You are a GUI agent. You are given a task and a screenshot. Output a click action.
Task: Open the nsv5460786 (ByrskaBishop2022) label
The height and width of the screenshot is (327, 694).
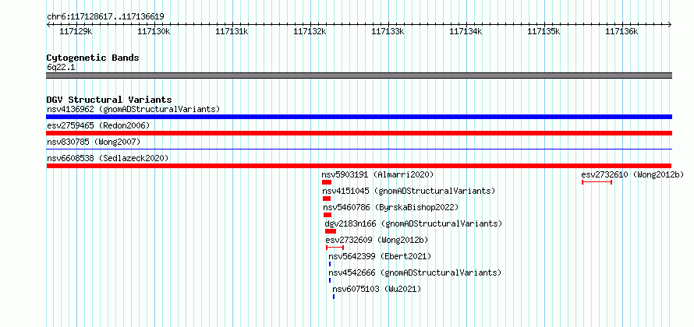point(391,207)
